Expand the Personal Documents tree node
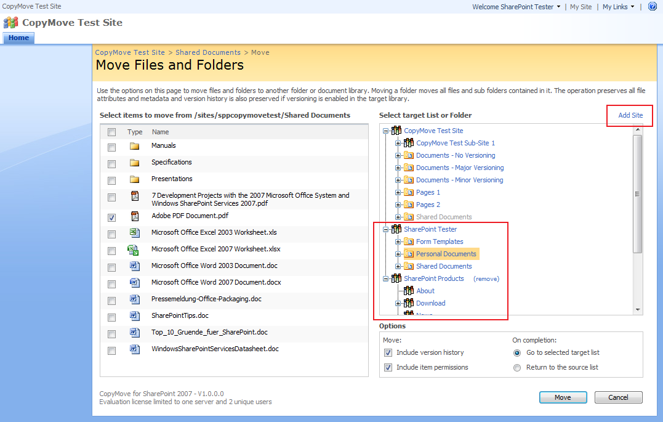Image resolution: width=663 pixels, height=422 pixels. tap(398, 254)
